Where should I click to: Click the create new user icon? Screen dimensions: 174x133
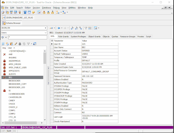click(7, 44)
